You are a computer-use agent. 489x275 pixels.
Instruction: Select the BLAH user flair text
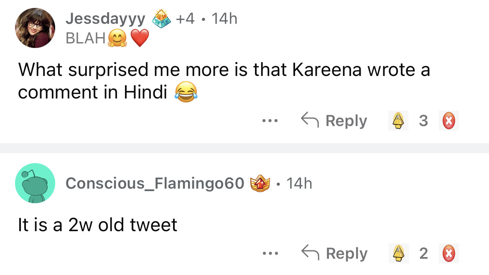[x=85, y=39]
